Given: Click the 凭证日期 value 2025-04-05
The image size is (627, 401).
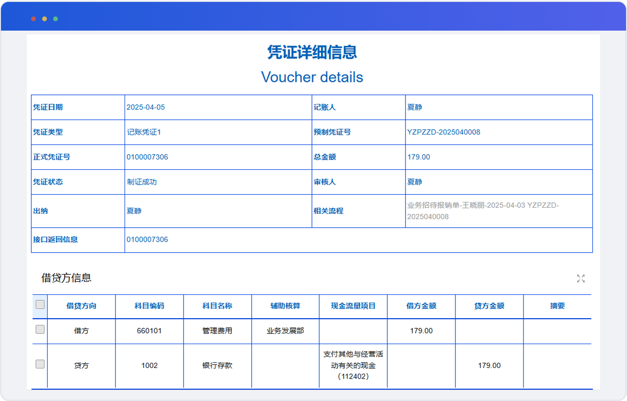Looking at the screenshot, I should click(x=146, y=107).
